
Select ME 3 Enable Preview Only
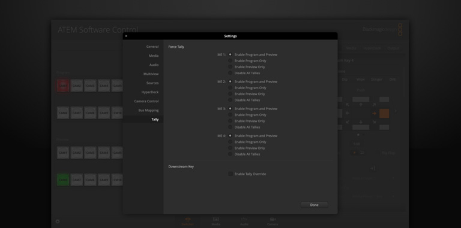230,121
